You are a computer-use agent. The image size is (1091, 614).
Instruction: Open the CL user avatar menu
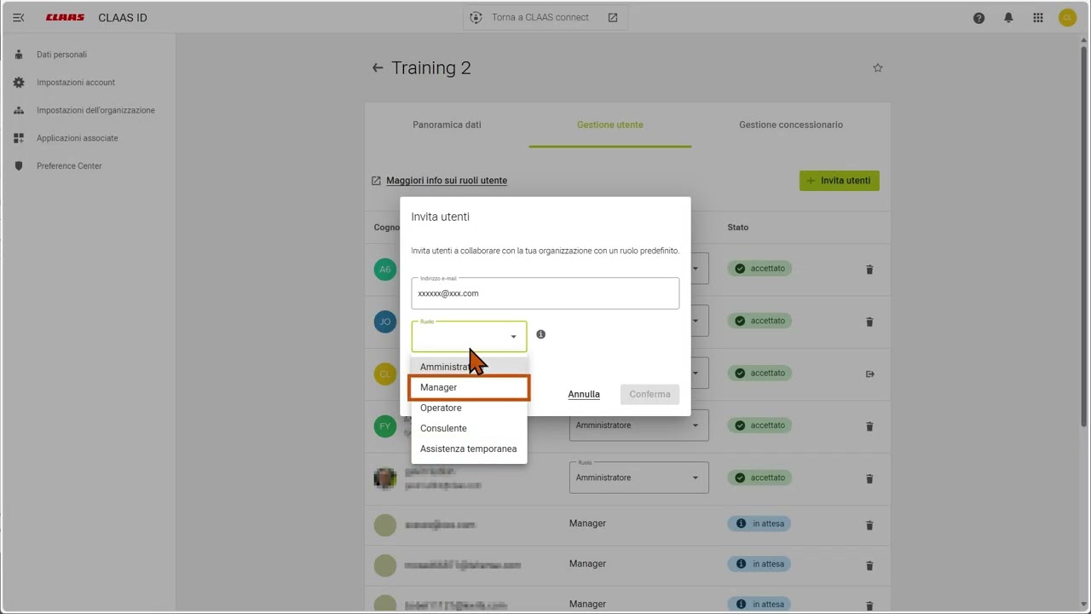[x=1067, y=17]
